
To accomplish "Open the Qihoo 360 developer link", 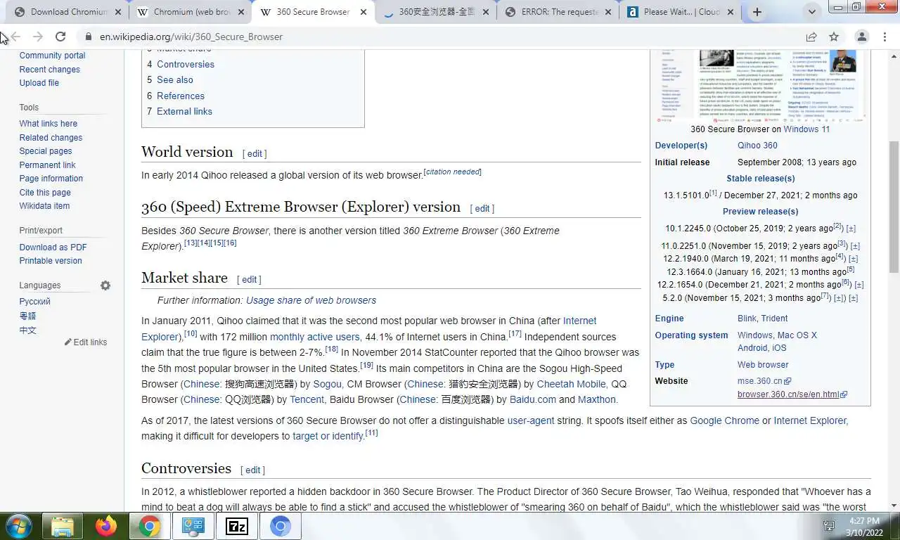I will point(757,146).
